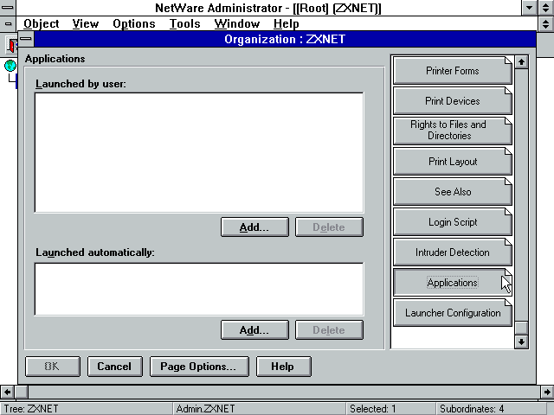Open the View menu

[86, 23]
